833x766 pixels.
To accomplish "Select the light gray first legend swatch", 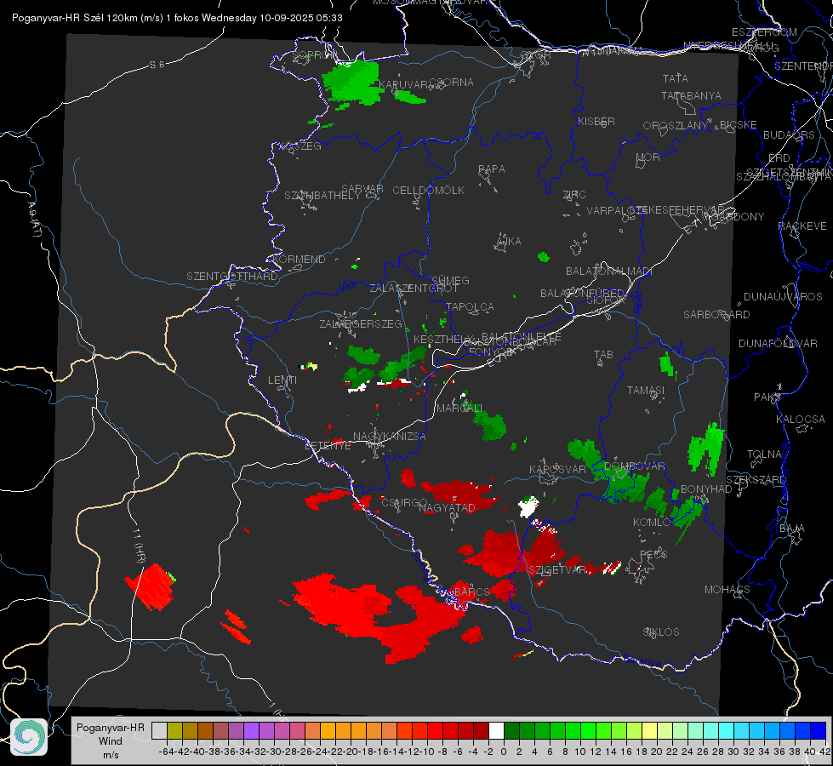I will (159, 731).
